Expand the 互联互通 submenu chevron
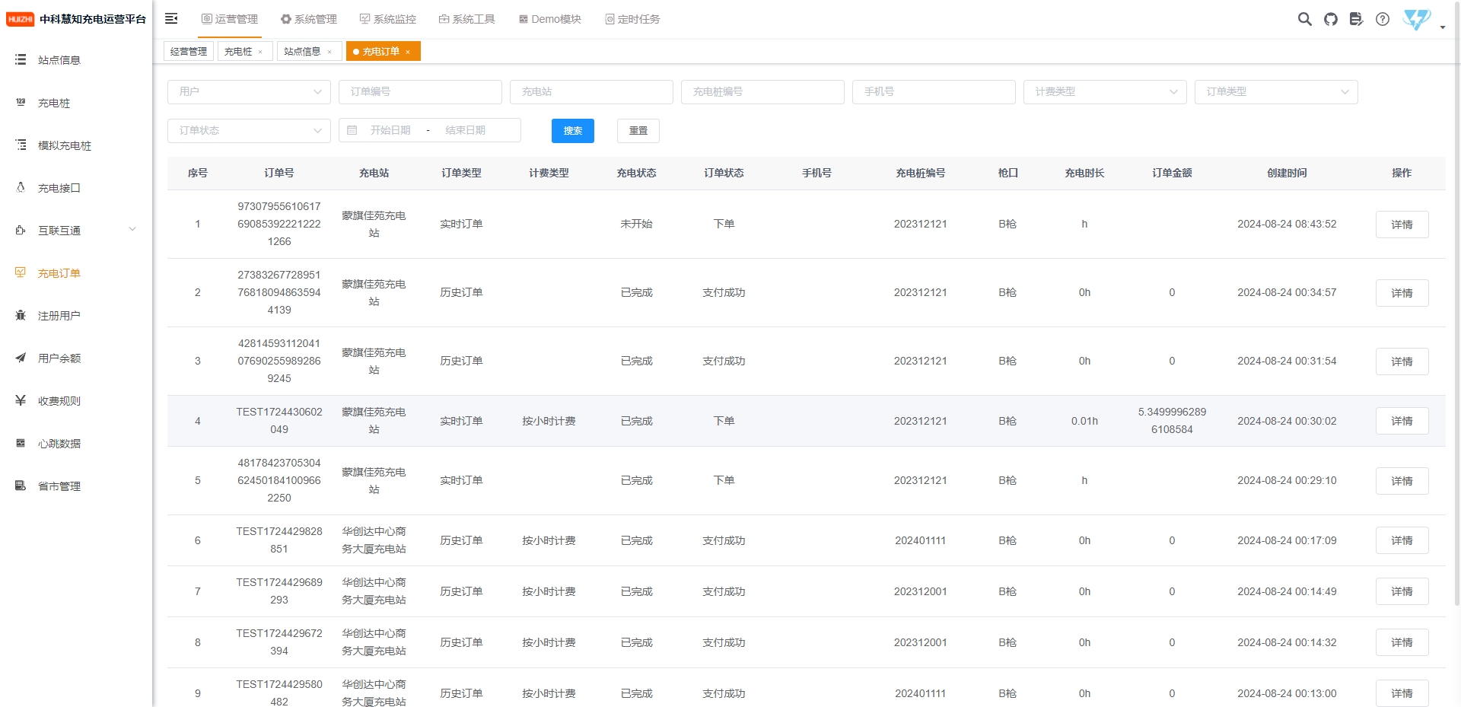 click(x=132, y=230)
